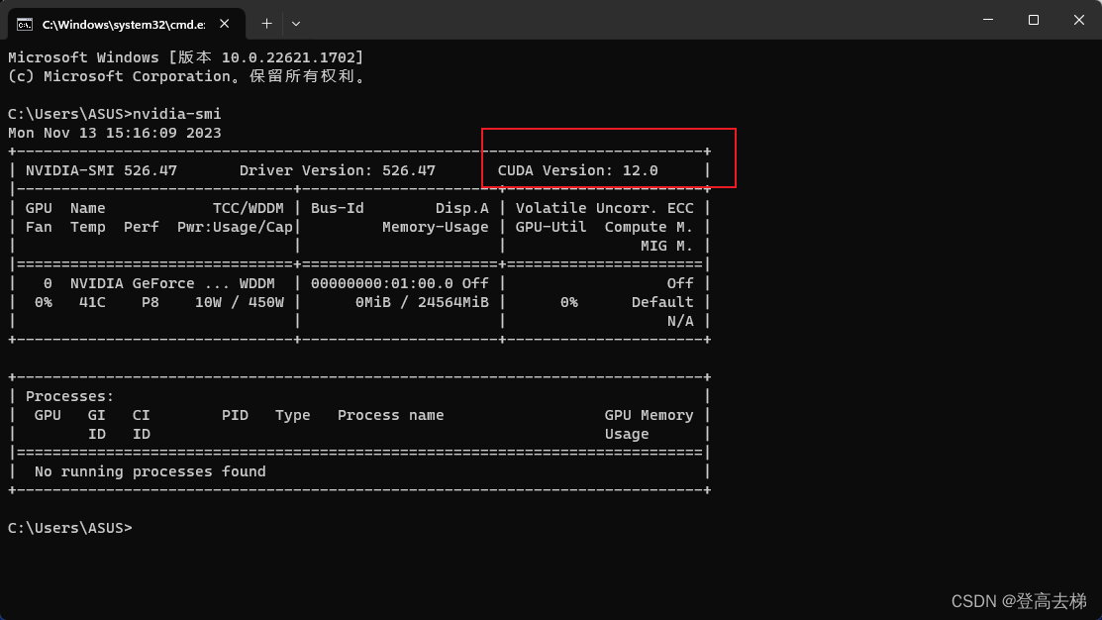Open a new terminal tab
This screenshot has height=620, width=1102.
pos(266,24)
